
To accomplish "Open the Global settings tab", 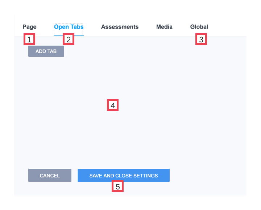I will 199,27.
